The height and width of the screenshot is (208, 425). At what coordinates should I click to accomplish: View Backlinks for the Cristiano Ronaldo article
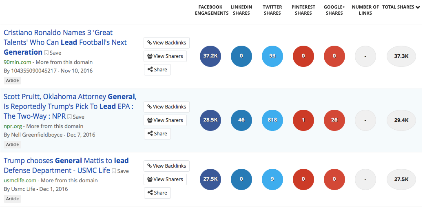coord(166,42)
